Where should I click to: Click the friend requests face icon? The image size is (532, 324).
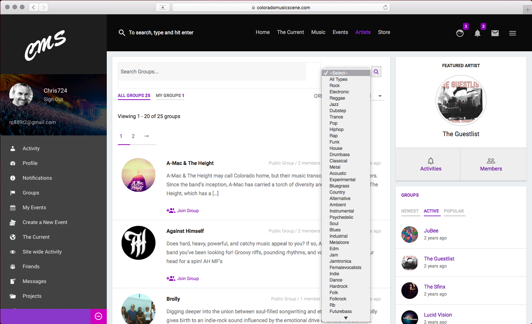click(460, 34)
